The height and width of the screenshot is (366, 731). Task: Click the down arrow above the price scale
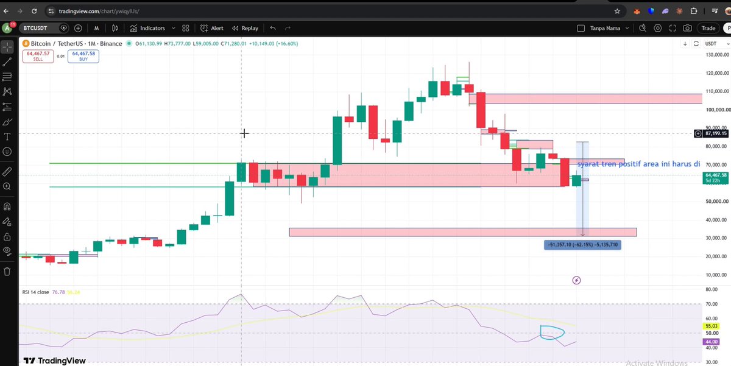click(685, 44)
